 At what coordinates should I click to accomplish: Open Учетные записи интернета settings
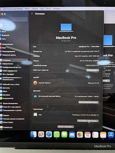[12, 119]
